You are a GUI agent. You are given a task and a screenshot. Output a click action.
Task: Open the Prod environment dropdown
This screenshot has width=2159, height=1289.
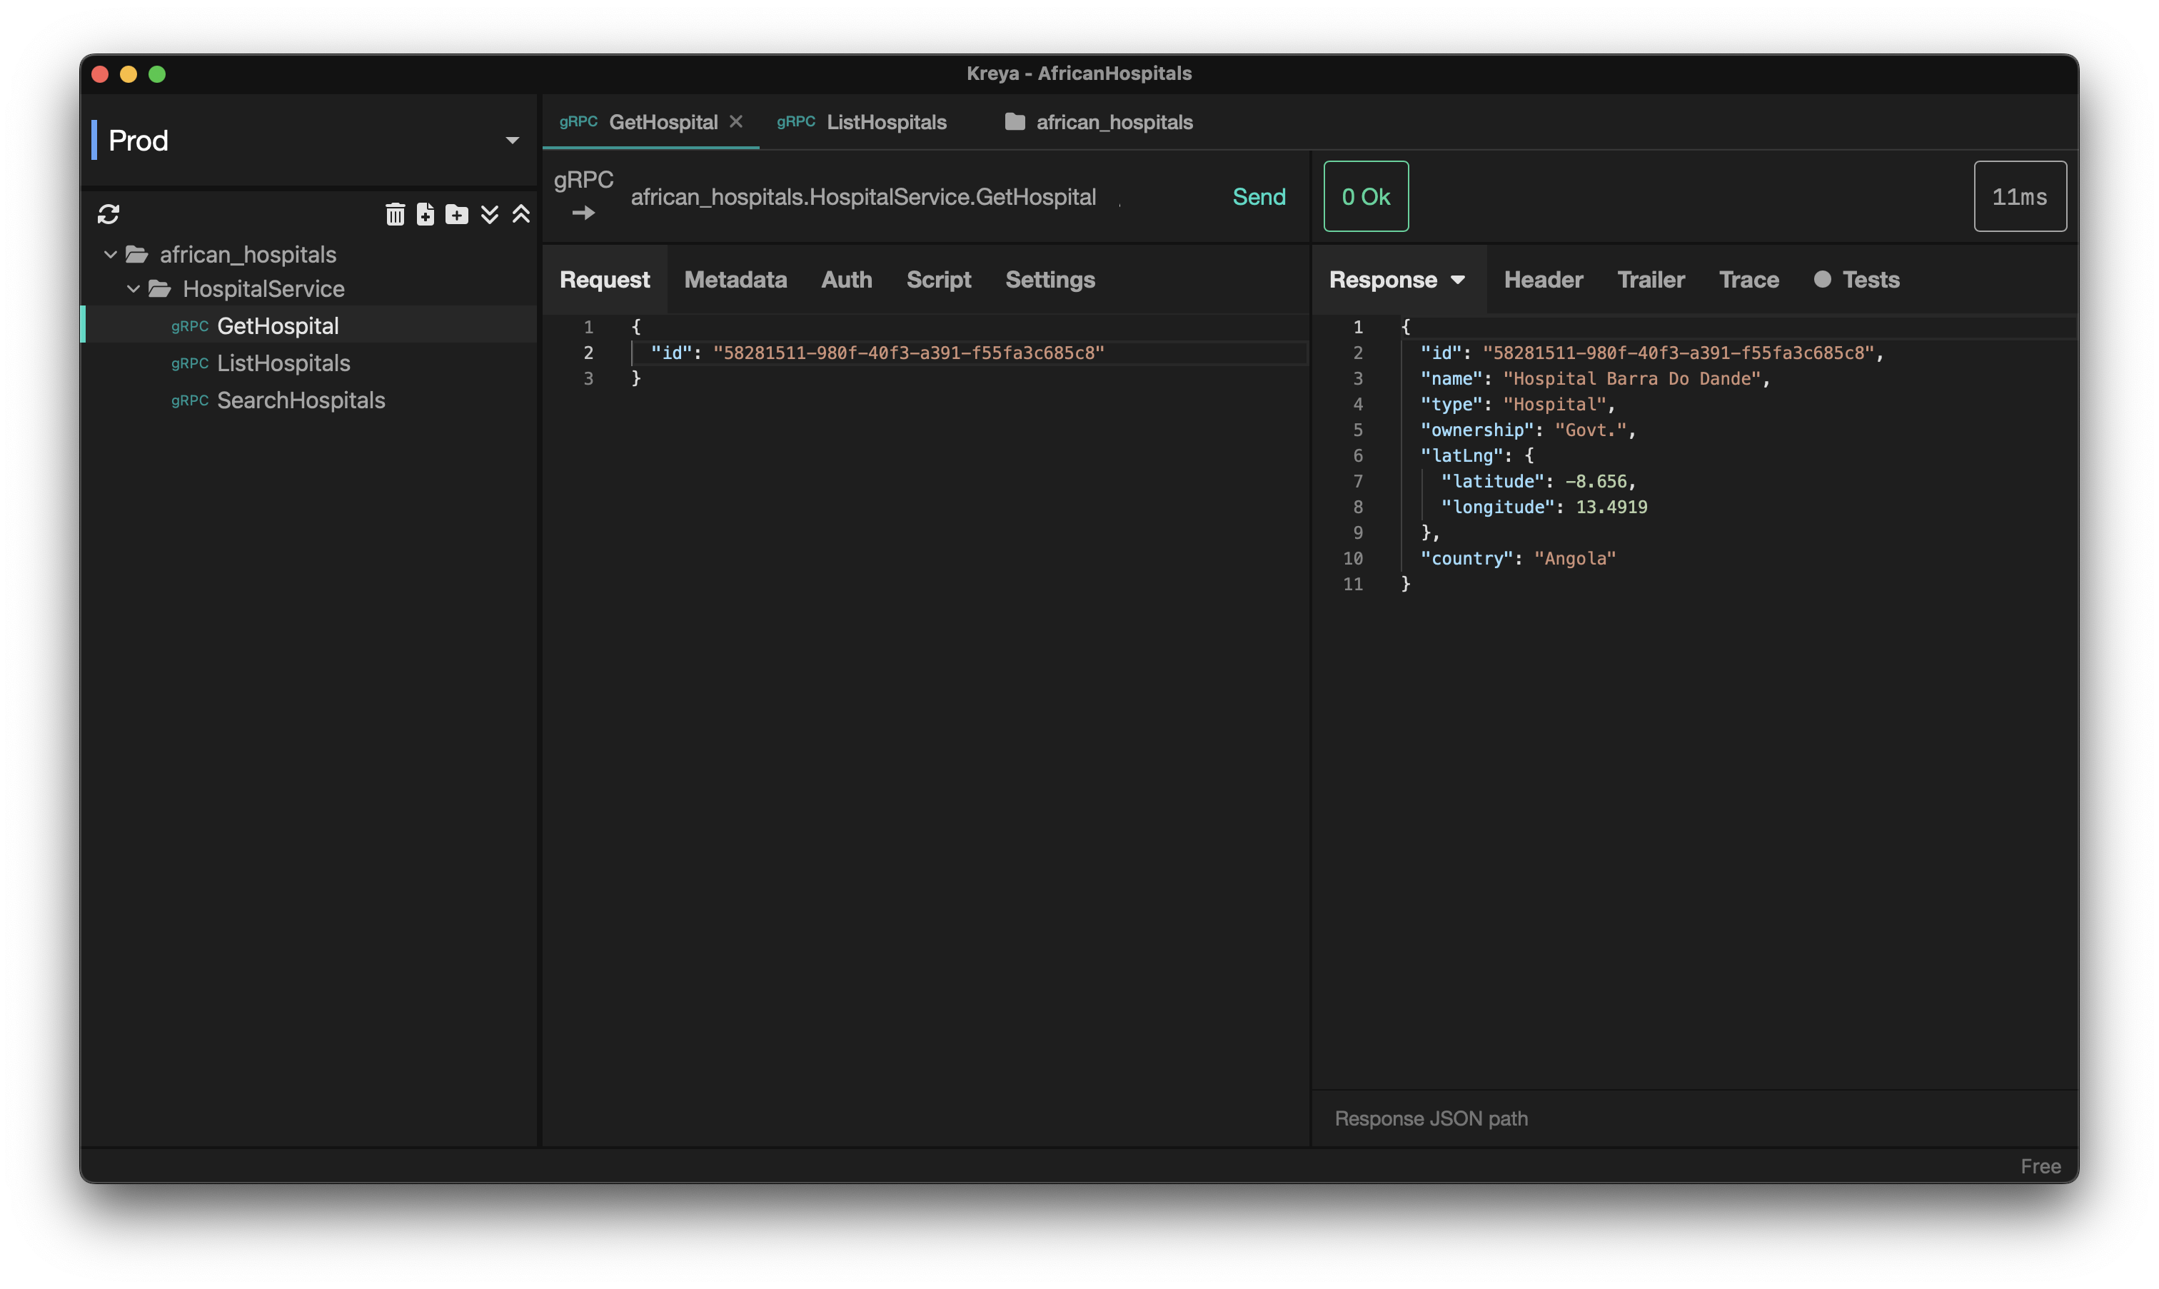309,141
